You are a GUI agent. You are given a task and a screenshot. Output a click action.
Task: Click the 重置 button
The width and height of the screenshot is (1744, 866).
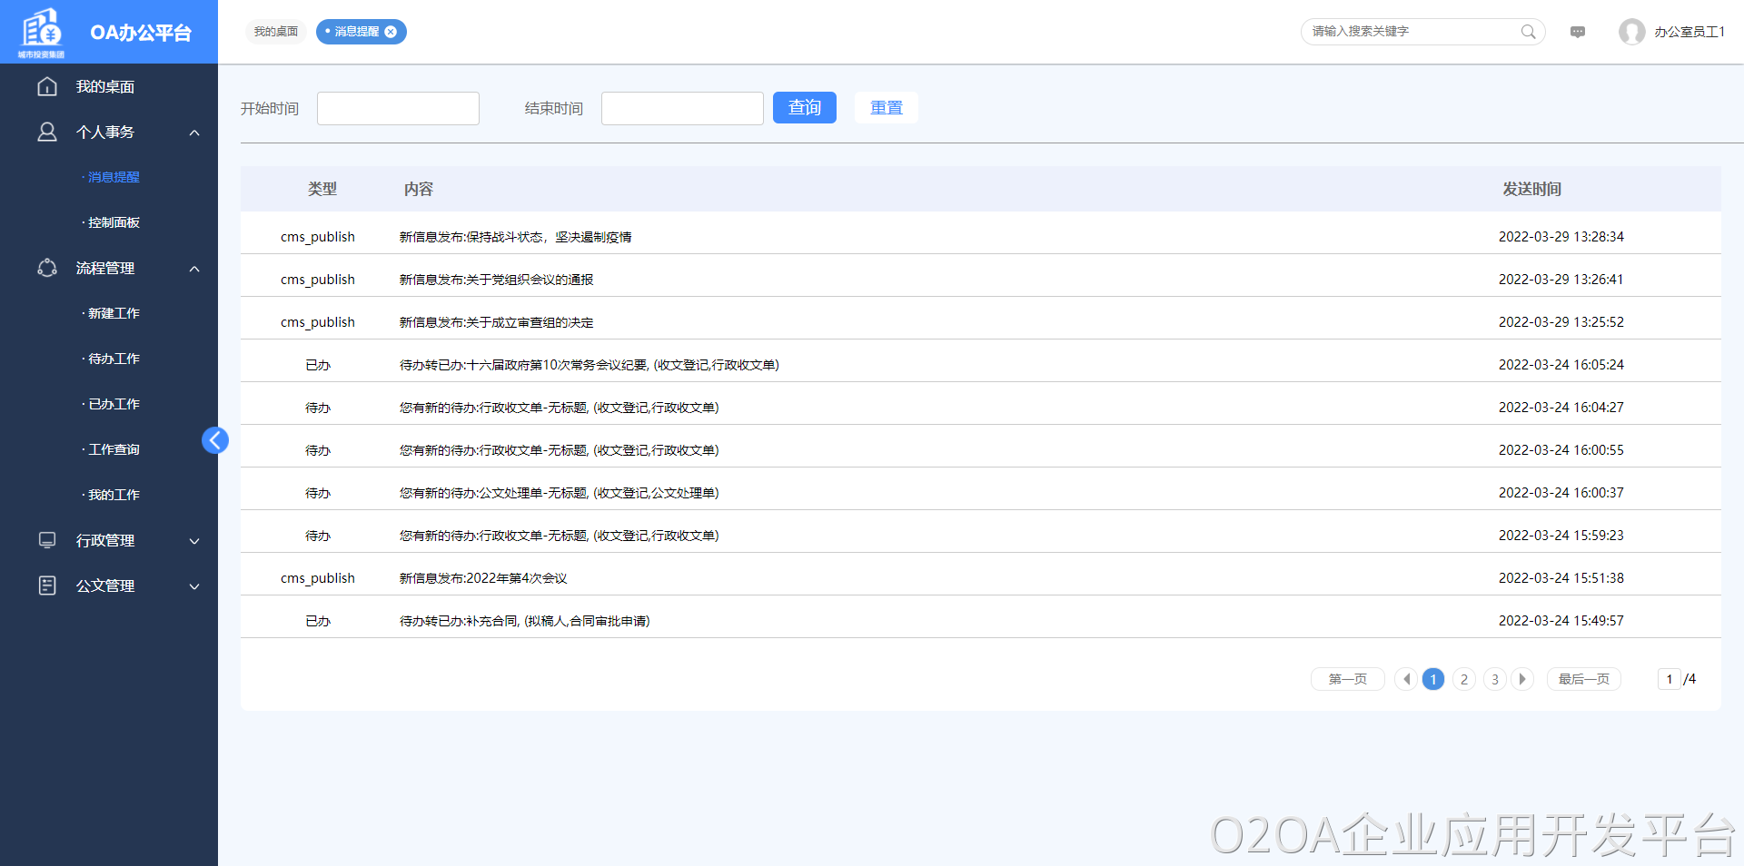tap(886, 108)
